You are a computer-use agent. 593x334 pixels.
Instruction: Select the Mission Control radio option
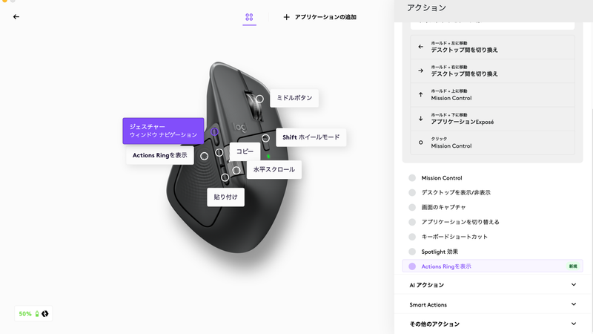(x=412, y=178)
